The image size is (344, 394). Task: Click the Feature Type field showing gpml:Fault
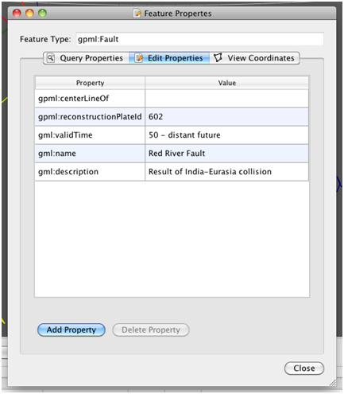coord(200,39)
